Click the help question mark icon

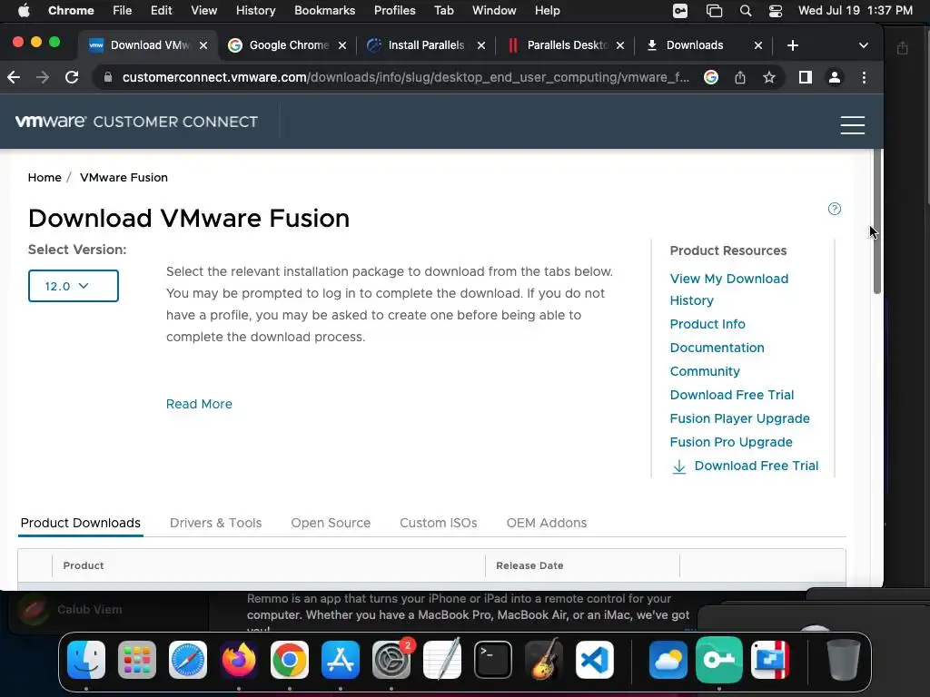(834, 209)
